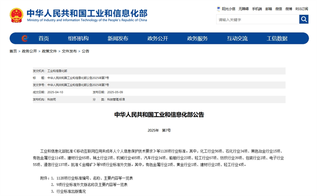This screenshot has width=317, height=196.
Task: Click the announcement body paragraph text
Action: (158, 158)
